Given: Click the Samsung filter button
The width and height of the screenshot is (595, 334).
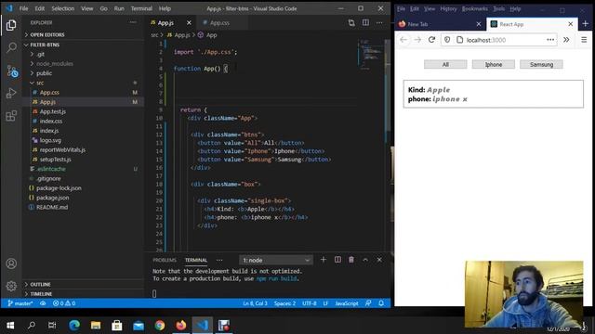Looking at the screenshot, I should [541, 64].
